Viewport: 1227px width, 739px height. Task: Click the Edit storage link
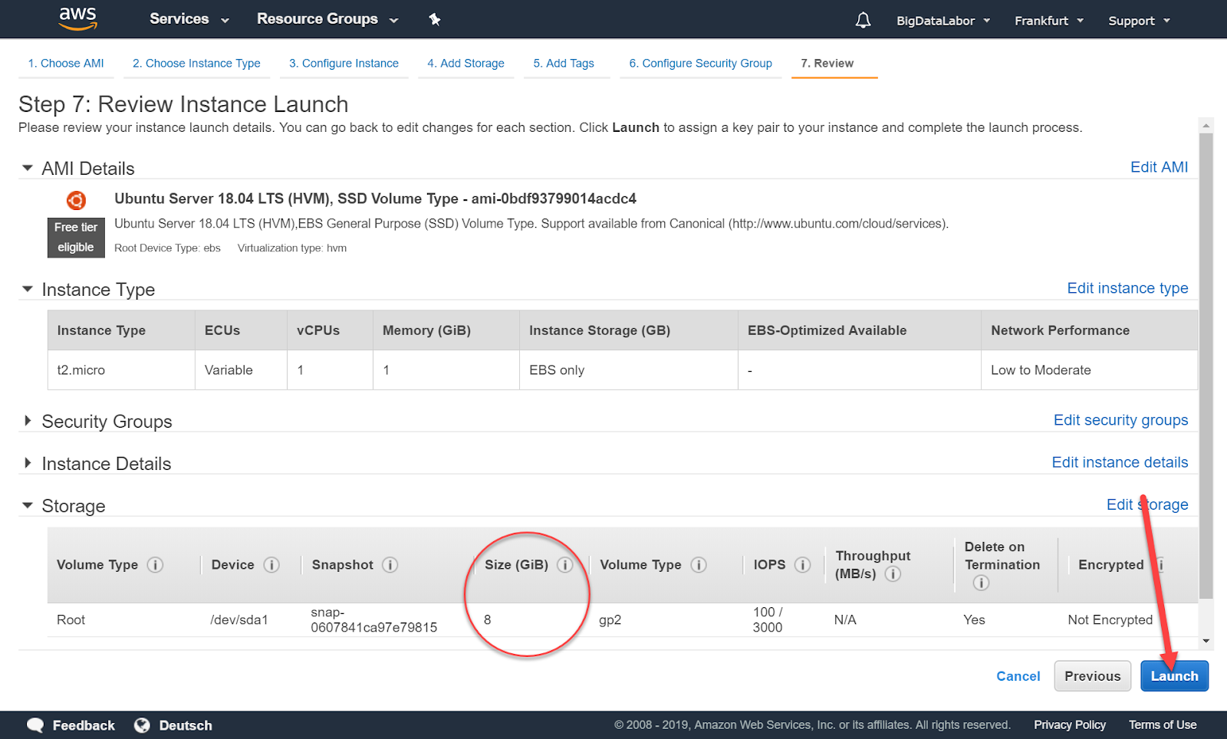click(1147, 504)
